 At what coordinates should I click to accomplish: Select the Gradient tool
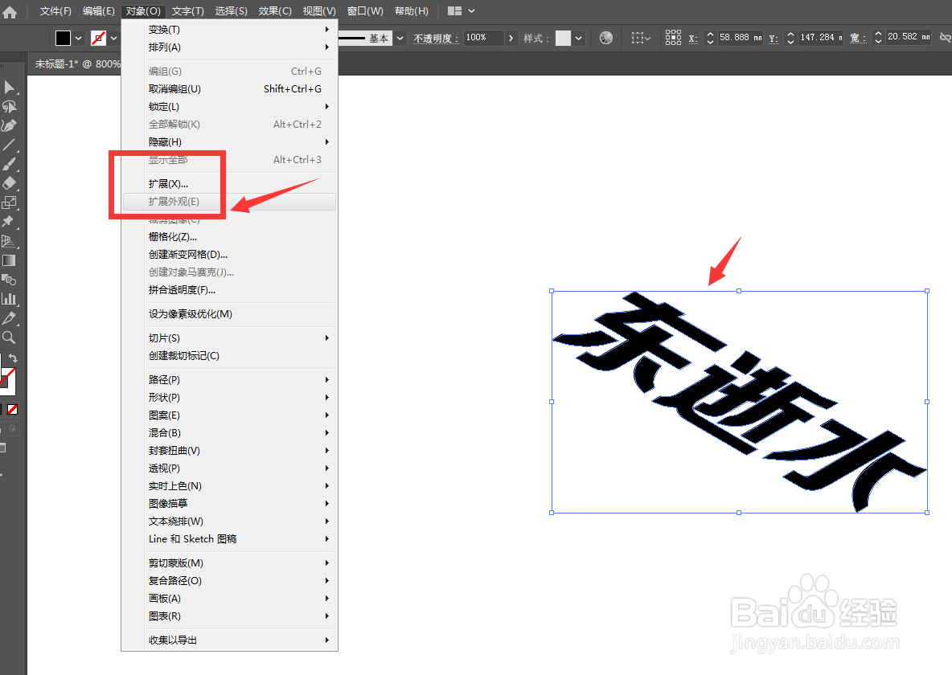[9, 260]
